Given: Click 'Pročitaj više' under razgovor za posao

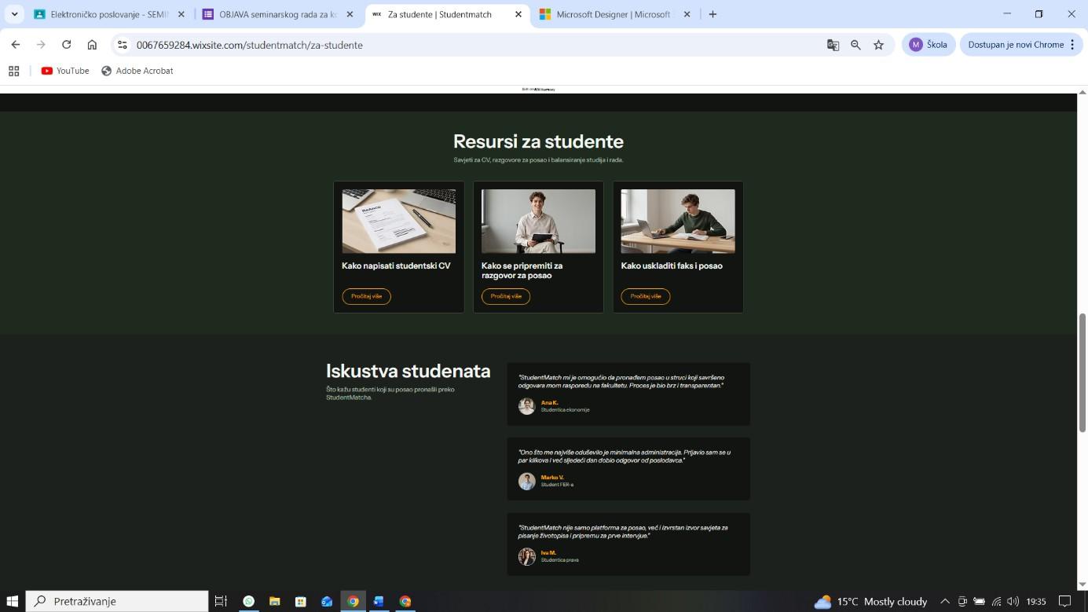Looking at the screenshot, I should 506,296.
